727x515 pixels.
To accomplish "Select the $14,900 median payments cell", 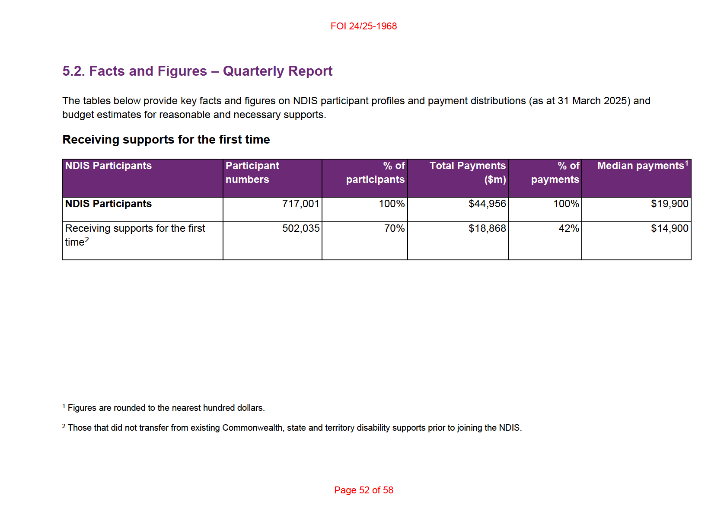I will pyautogui.click(x=636, y=241).
